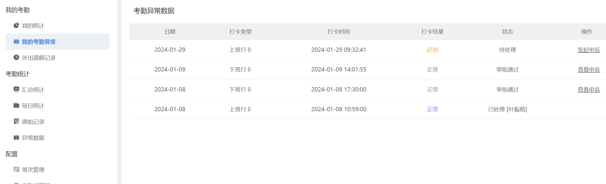
Task: View appeal for 2024-01-08 17:30:00 record
Action: [x=589, y=90]
